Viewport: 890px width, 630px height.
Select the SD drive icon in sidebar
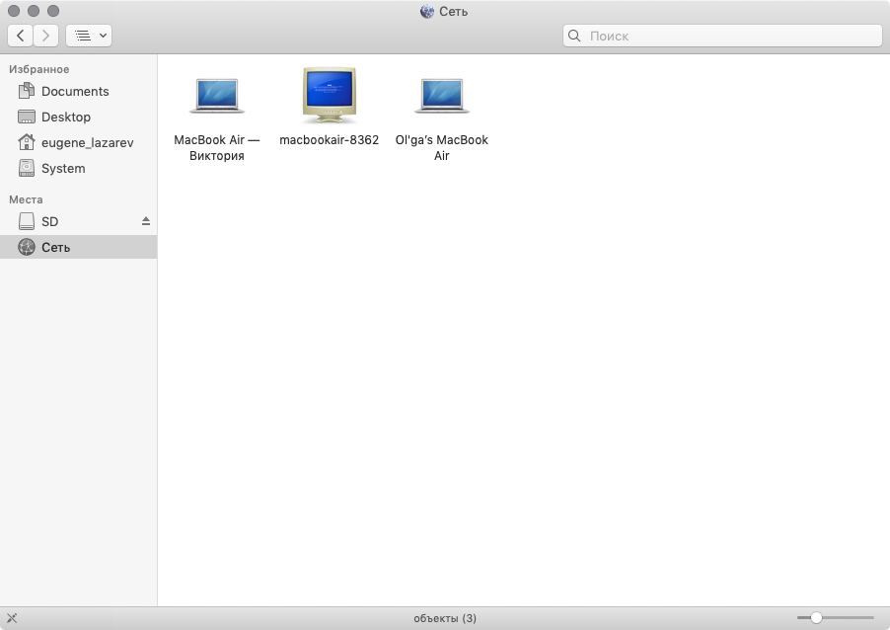coord(26,221)
